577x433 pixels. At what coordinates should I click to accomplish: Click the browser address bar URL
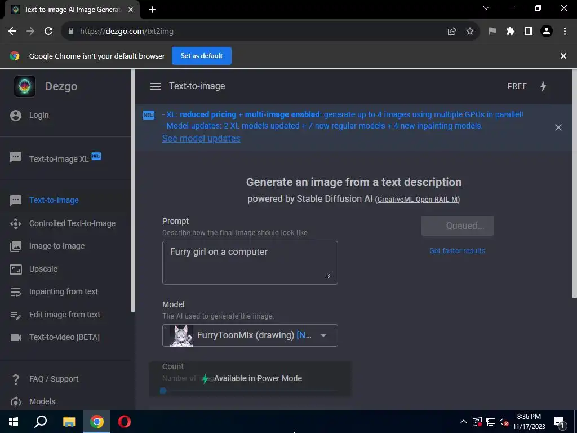pos(127,32)
